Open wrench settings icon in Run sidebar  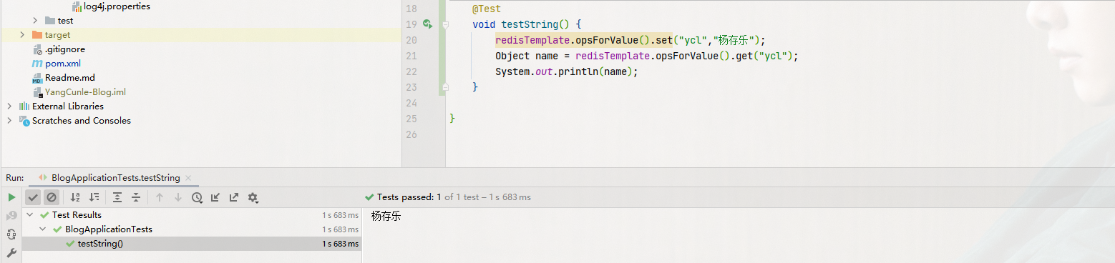click(11, 252)
